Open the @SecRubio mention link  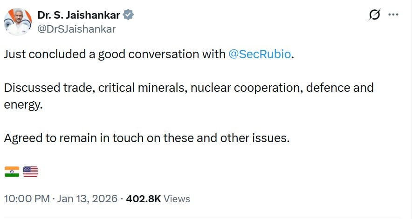pyautogui.click(x=260, y=54)
